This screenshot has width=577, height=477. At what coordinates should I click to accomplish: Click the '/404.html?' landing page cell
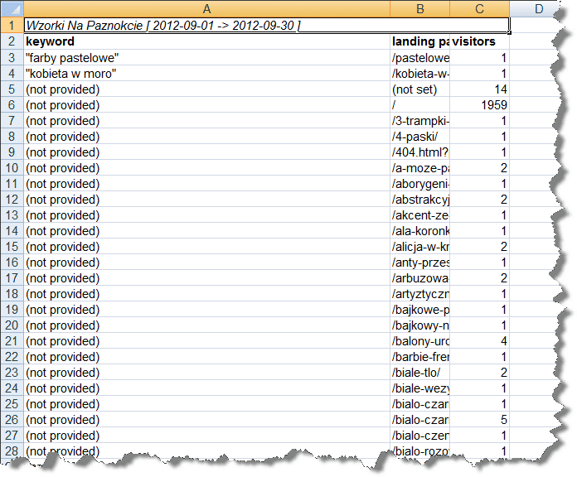point(419,152)
